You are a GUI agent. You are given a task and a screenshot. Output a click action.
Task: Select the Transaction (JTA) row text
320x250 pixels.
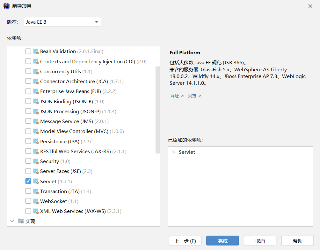[66, 191]
